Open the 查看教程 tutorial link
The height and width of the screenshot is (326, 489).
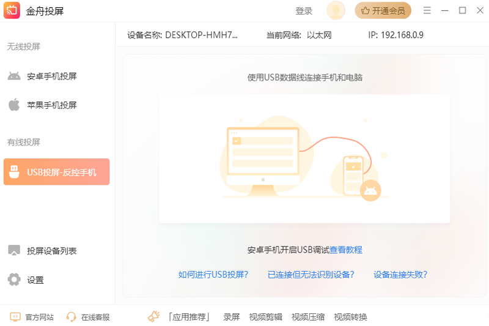coord(346,250)
